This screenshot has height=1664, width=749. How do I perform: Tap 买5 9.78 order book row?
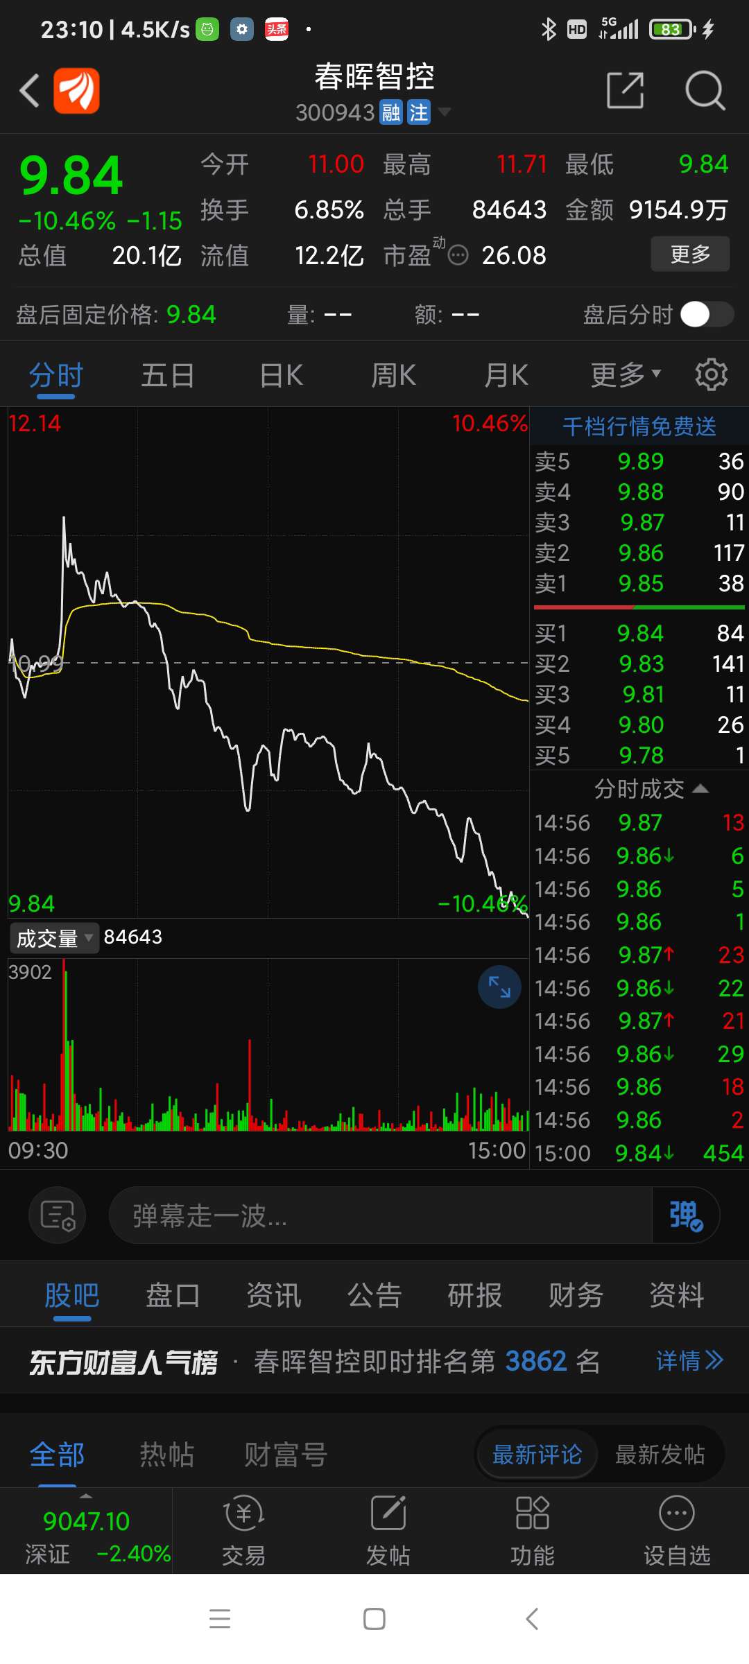coord(639,756)
